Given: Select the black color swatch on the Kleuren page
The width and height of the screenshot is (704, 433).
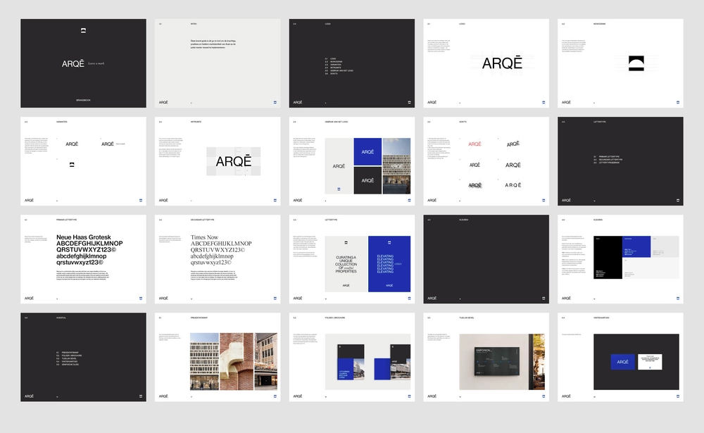Looking at the screenshot, I should click(608, 257).
